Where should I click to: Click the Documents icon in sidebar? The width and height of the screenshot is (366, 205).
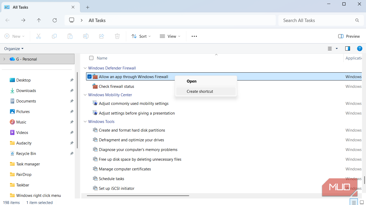tap(12, 101)
